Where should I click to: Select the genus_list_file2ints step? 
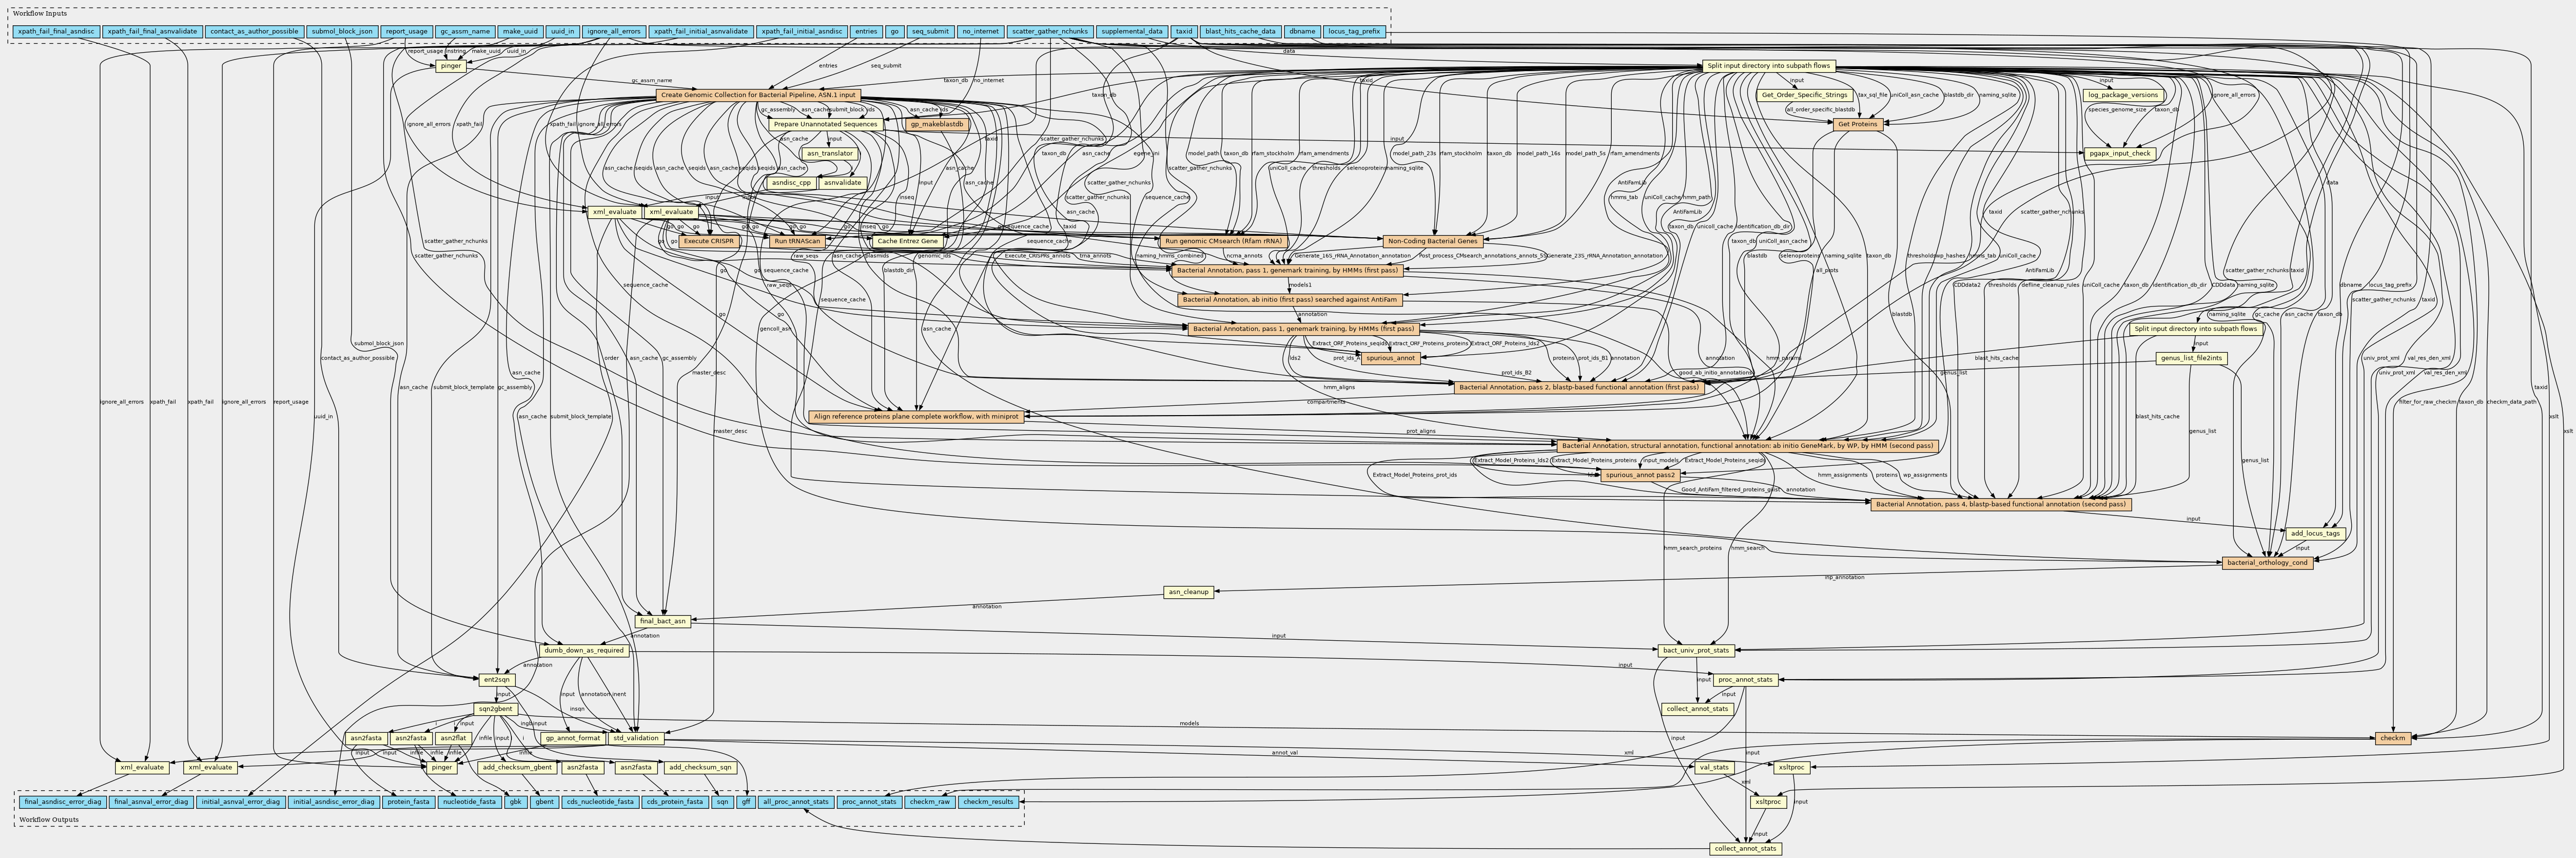[2191, 359]
